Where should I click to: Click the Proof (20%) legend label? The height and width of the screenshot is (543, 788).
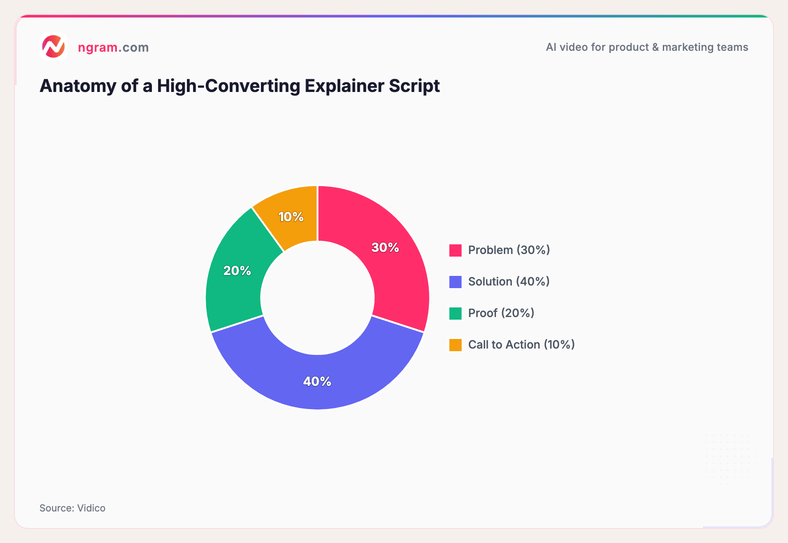pyautogui.click(x=500, y=313)
